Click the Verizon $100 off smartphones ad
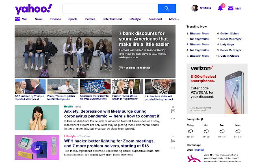This screenshot has width=260, height=162. (217, 89)
